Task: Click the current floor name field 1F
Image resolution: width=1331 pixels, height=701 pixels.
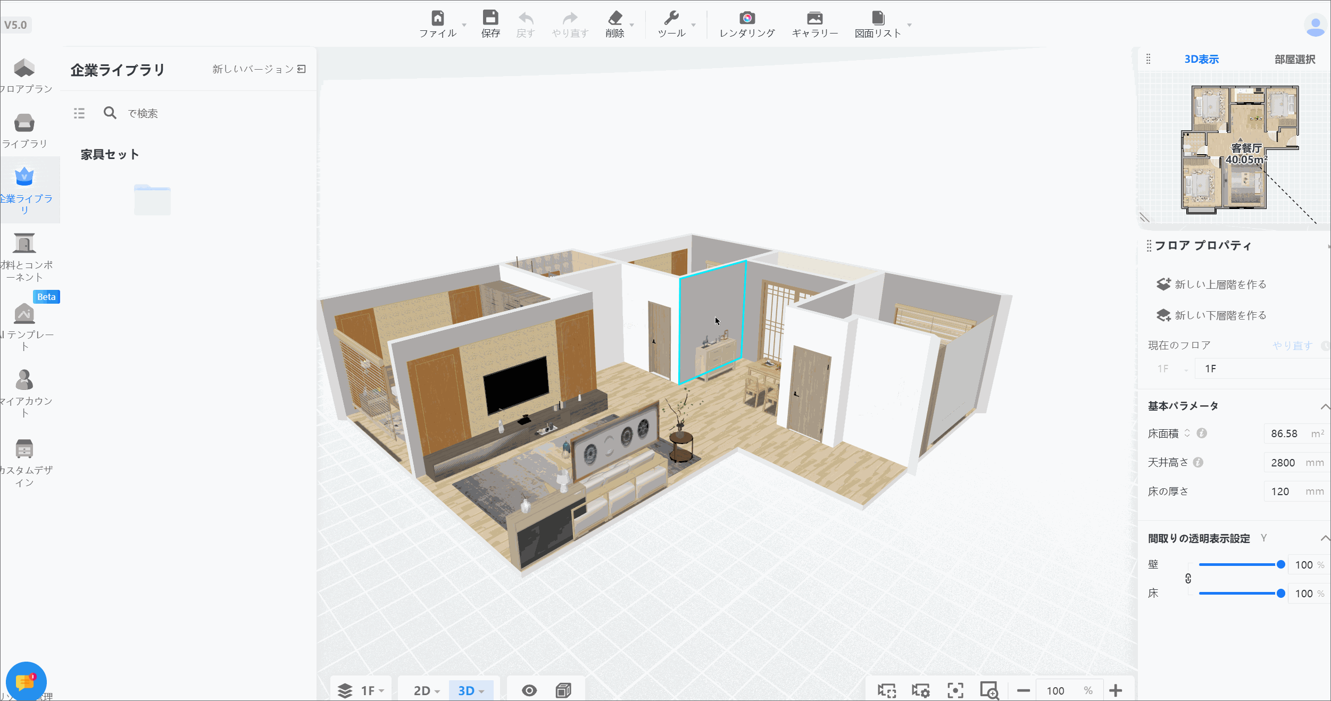Action: [x=1263, y=369]
